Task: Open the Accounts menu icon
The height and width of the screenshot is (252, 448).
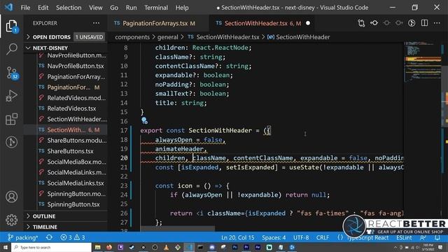Action: [x=11, y=197]
